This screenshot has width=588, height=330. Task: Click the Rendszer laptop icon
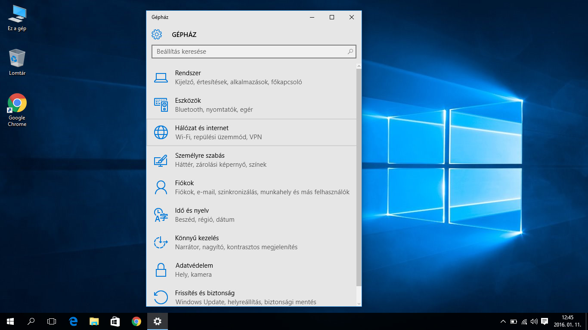[161, 78]
